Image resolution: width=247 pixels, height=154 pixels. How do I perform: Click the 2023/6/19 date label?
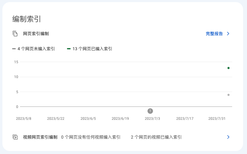(120, 119)
